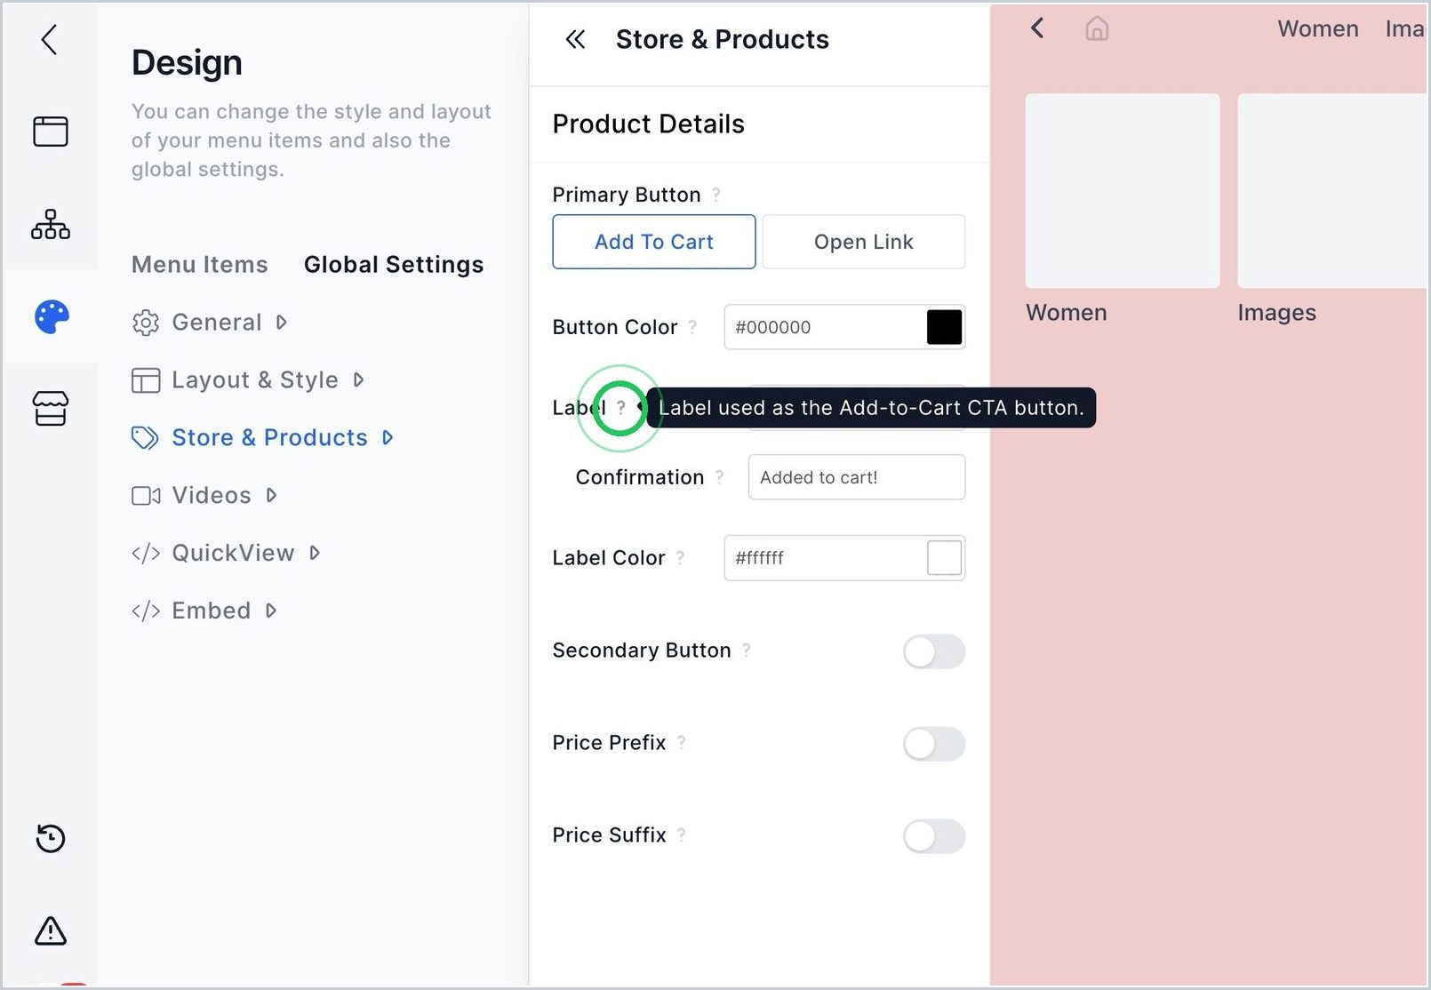Expand the Store & Products arrow
Image resolution: width=1431 pixels, height=990 pixels.
pos(387,438)
